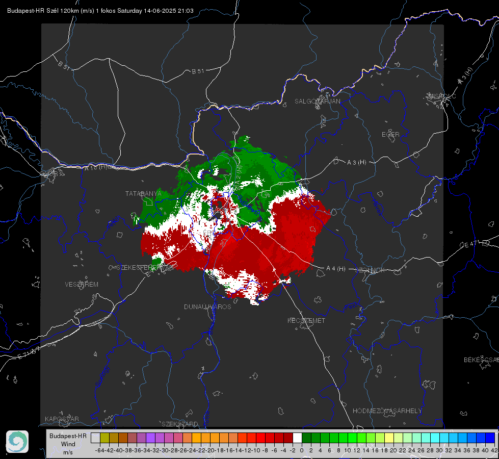Pick the amber swatch between -24 and -22
The width and height of the screenshot is (499, 459).
coord(196,438)
